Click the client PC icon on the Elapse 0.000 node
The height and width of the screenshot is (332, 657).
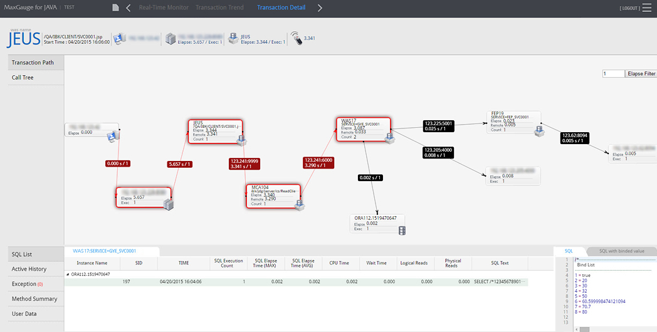coord(112,136)
